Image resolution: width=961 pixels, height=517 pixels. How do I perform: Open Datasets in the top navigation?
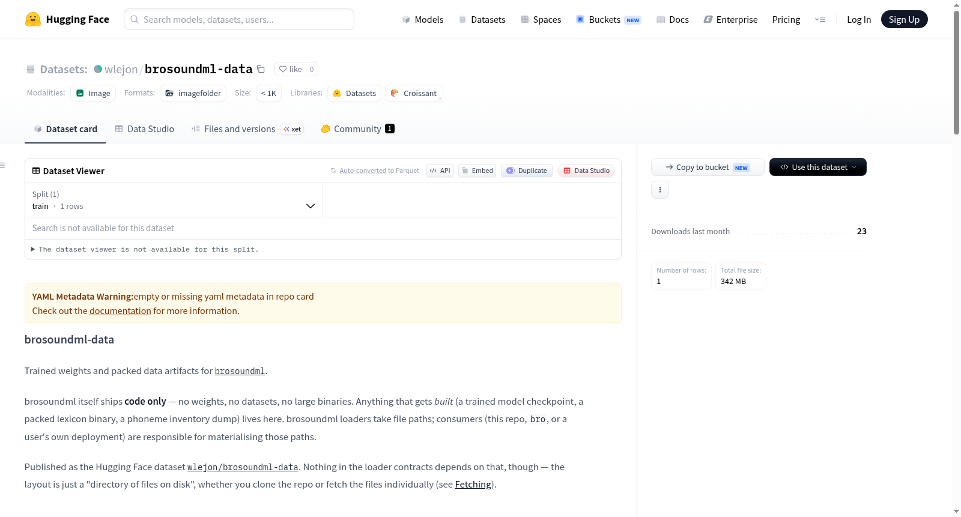tap(482, 19)
